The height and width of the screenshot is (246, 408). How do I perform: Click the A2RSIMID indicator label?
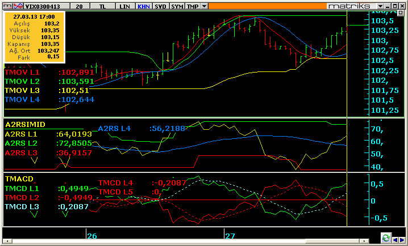tap(25, 124)
